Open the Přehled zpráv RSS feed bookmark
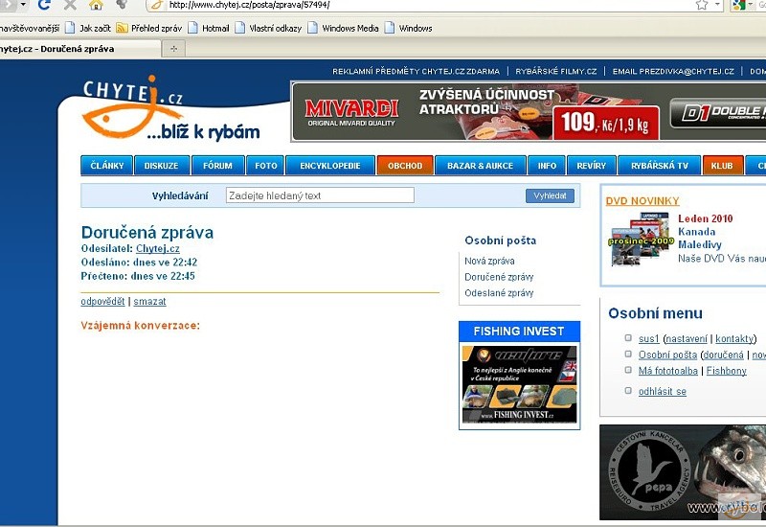This screenshot has height=527, width=766. pos(149,28)
